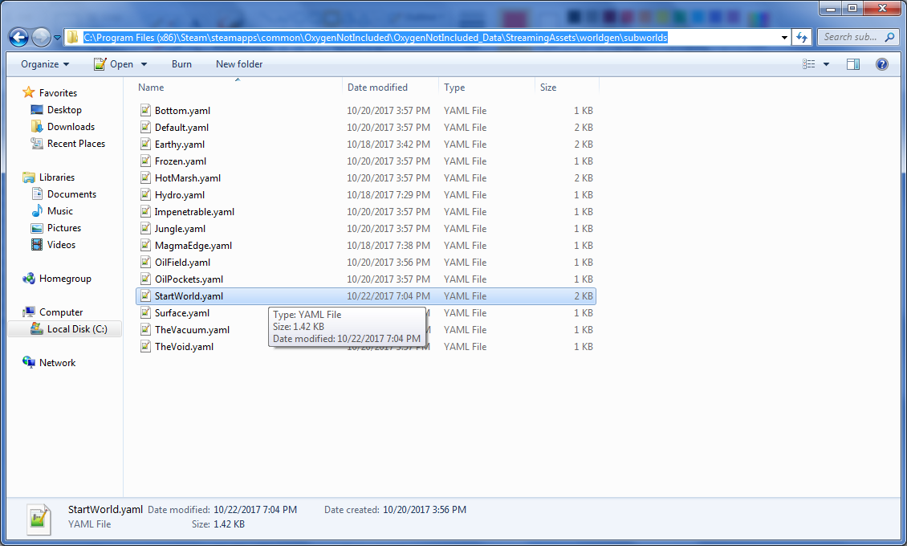Open StartWorld.yaml with the Open button
The width and height of the screenshot is (907, 546).
pyautogui.click(x=114, y=64)
